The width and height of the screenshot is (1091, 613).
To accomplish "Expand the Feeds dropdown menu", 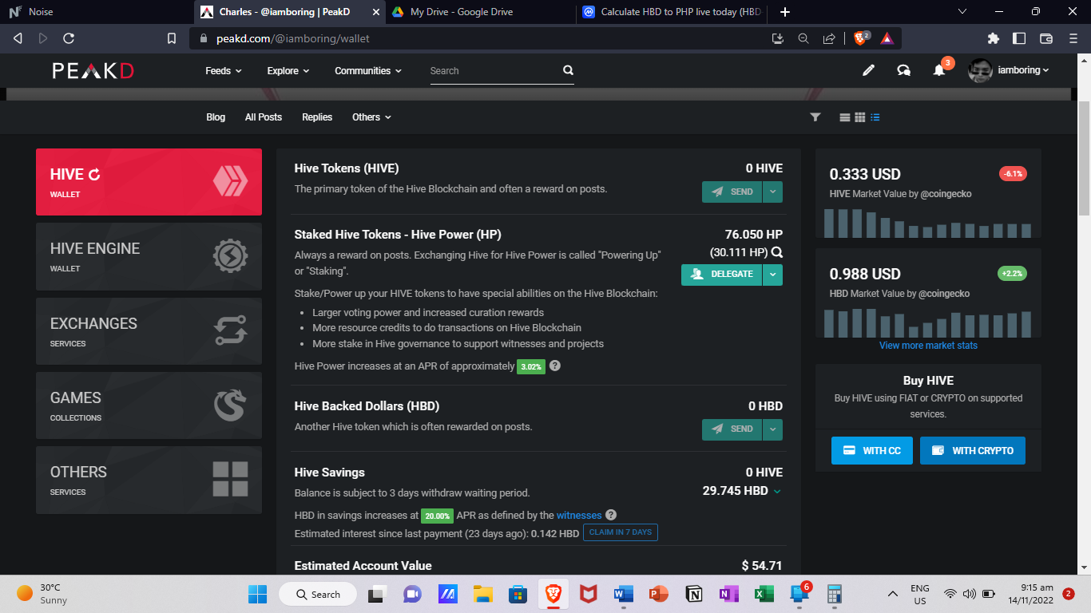I will (224, 71).
